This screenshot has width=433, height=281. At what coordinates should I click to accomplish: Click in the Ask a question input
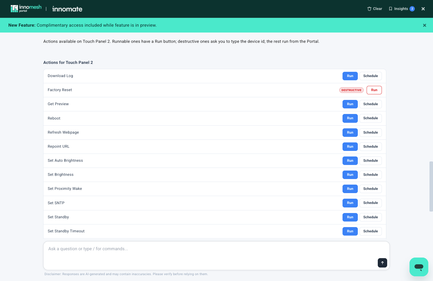[x=216, y=256]
